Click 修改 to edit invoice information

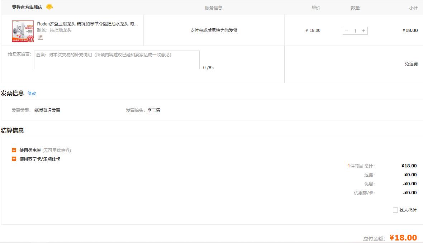pyautogui.click(x=32, y=93)
